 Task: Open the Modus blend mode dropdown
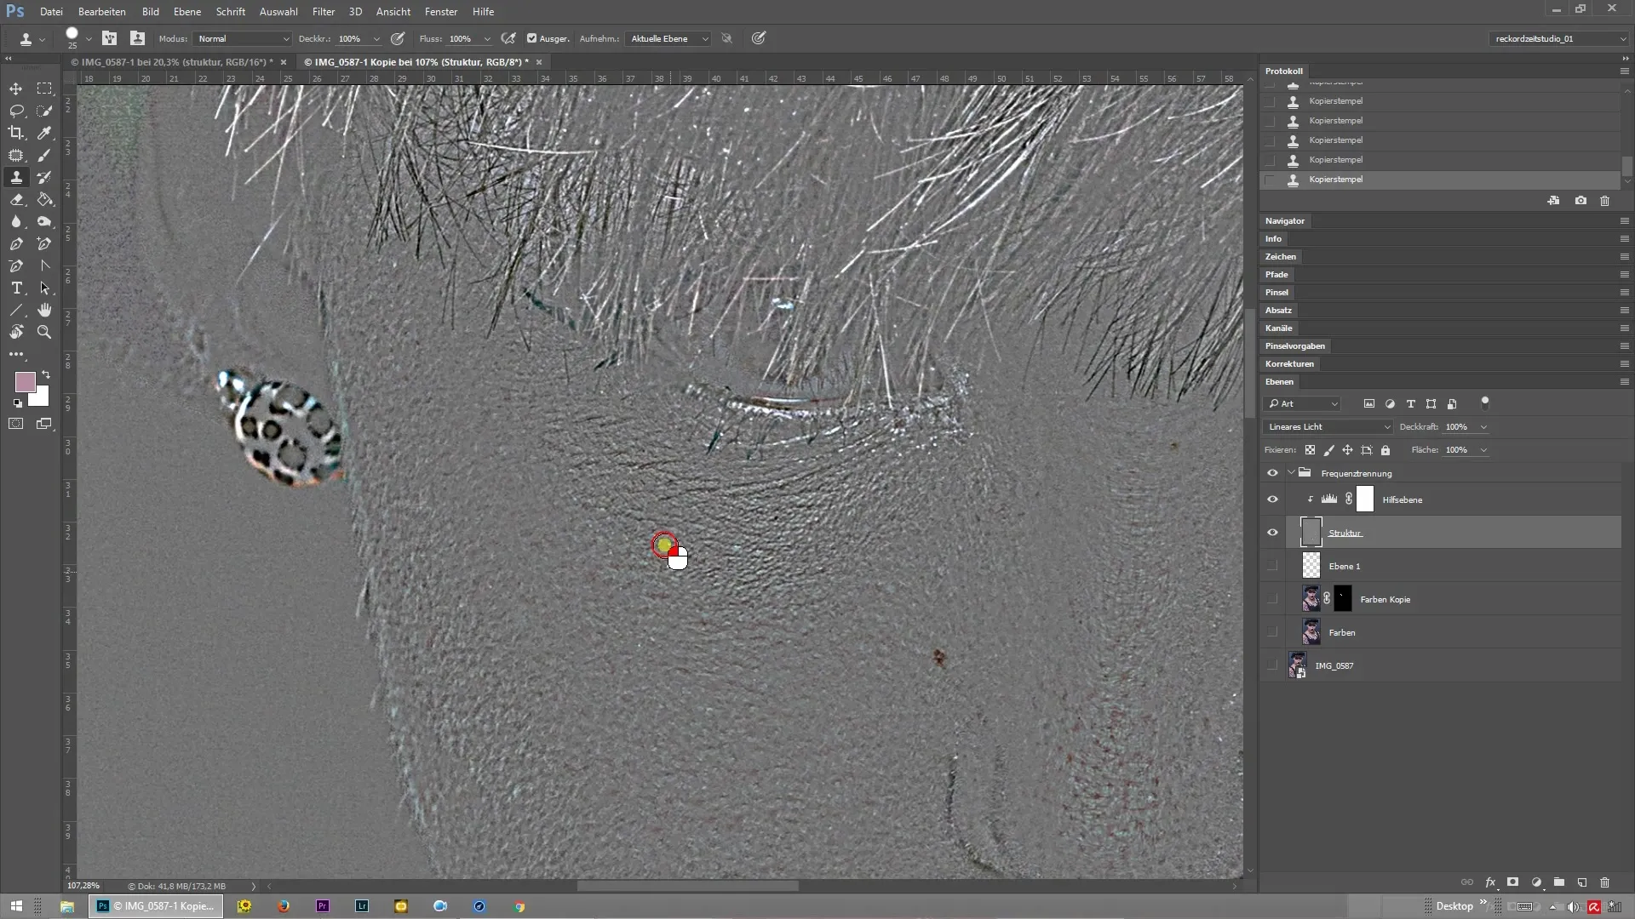click(x=243, y=38)
